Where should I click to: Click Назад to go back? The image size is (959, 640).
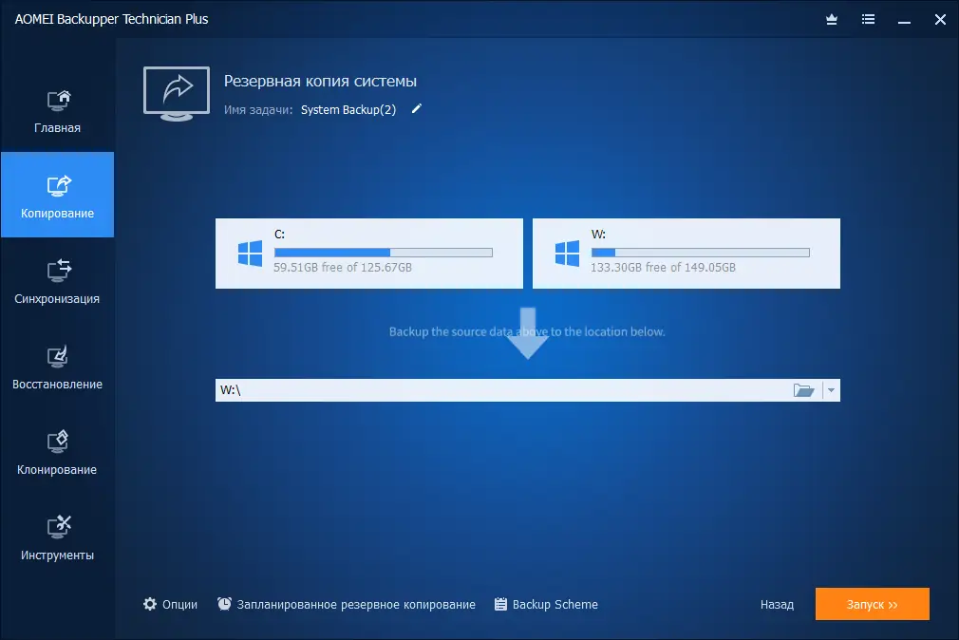tap(777, 604)
